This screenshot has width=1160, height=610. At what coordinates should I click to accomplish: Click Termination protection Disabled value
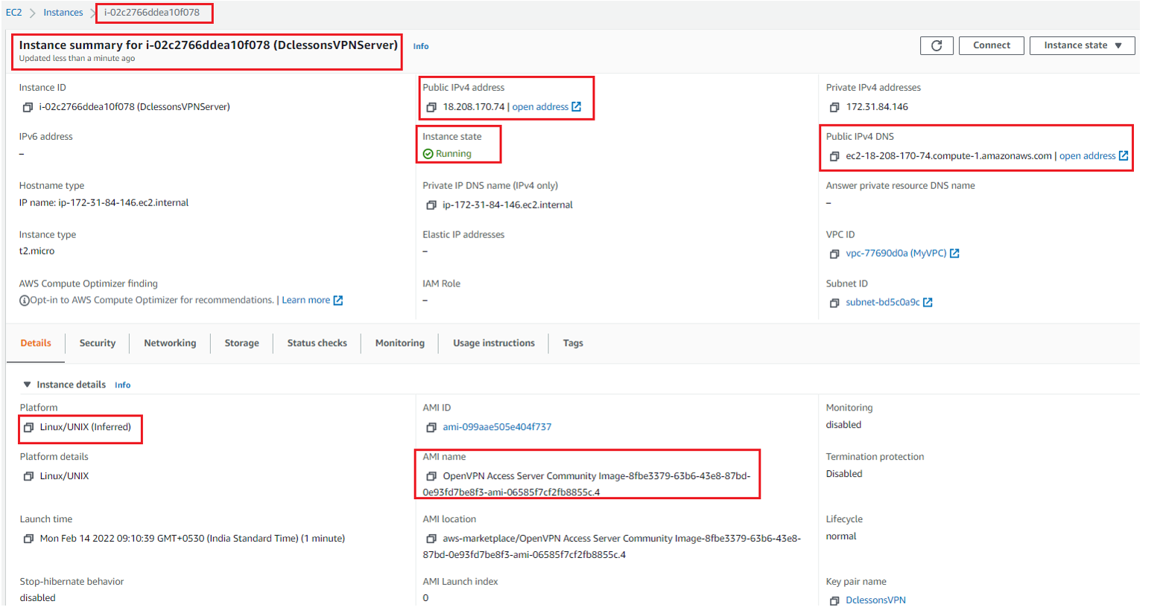click(844, 474)
